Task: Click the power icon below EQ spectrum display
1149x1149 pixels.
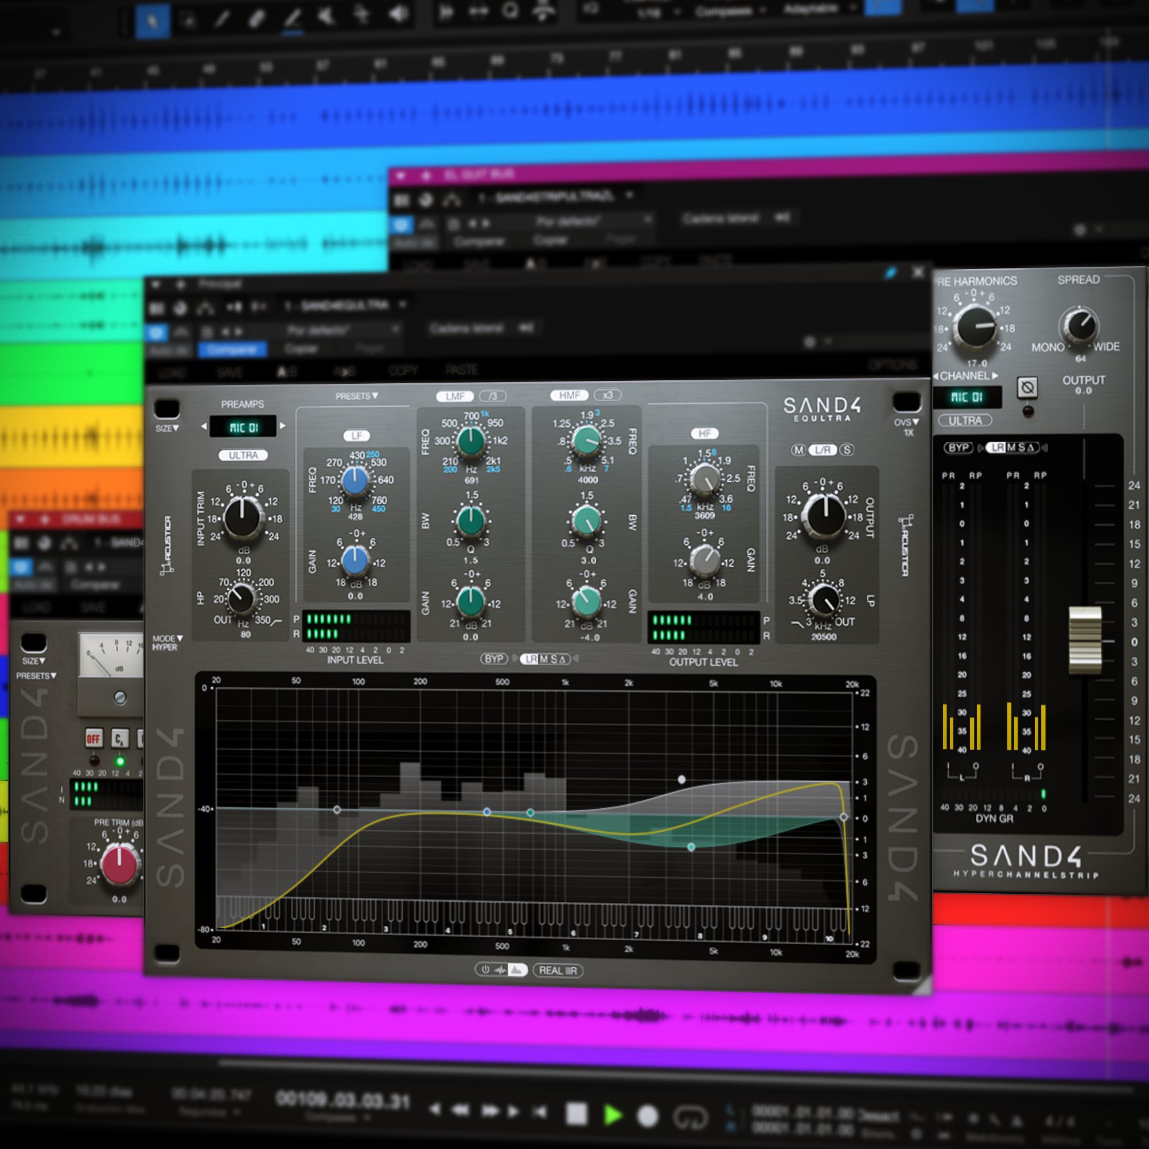Action: pos(485,970)
